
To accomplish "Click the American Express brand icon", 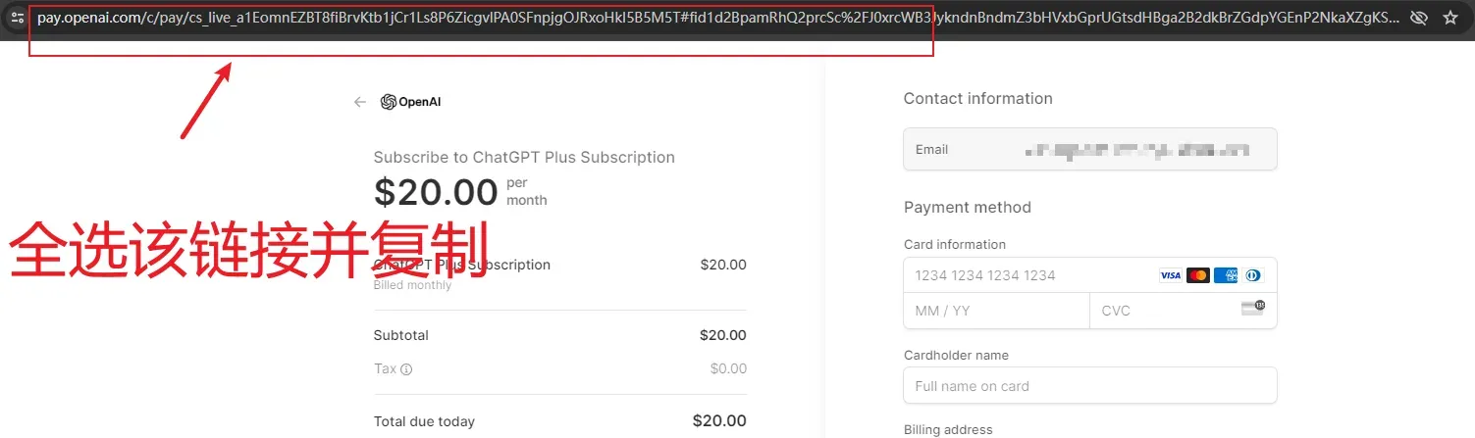I will point(1226,275).
